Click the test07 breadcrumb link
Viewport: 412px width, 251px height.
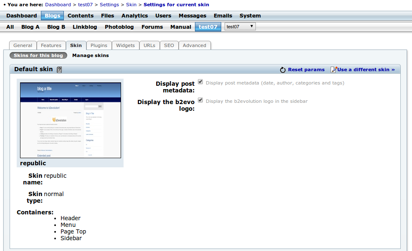click(86, 5)
